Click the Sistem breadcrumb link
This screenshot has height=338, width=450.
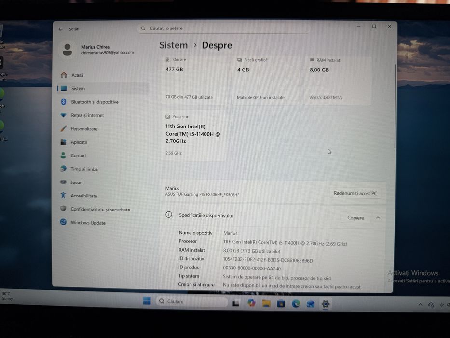click(173, 45)
